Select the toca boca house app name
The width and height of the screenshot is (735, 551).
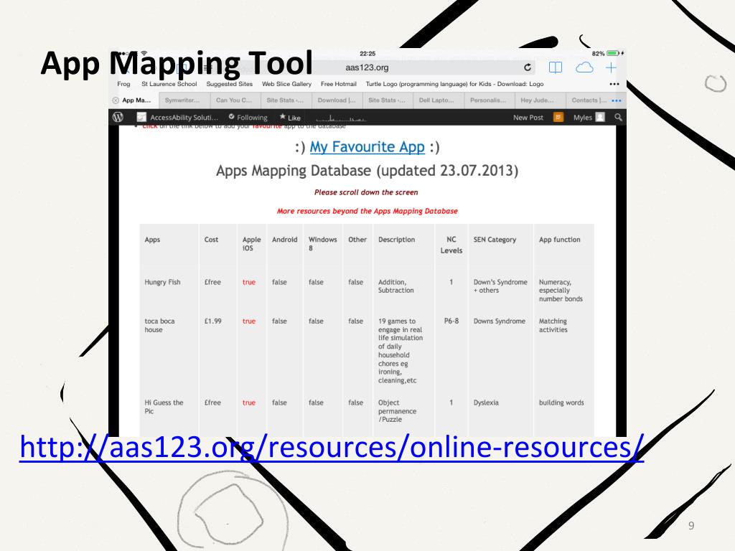(159, 325)
